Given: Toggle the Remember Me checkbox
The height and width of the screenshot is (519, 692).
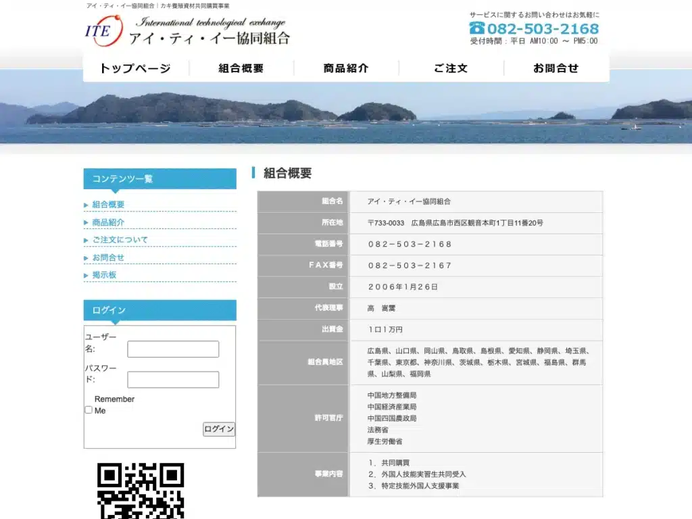Looking at the screenshot, I should [89, 410].
